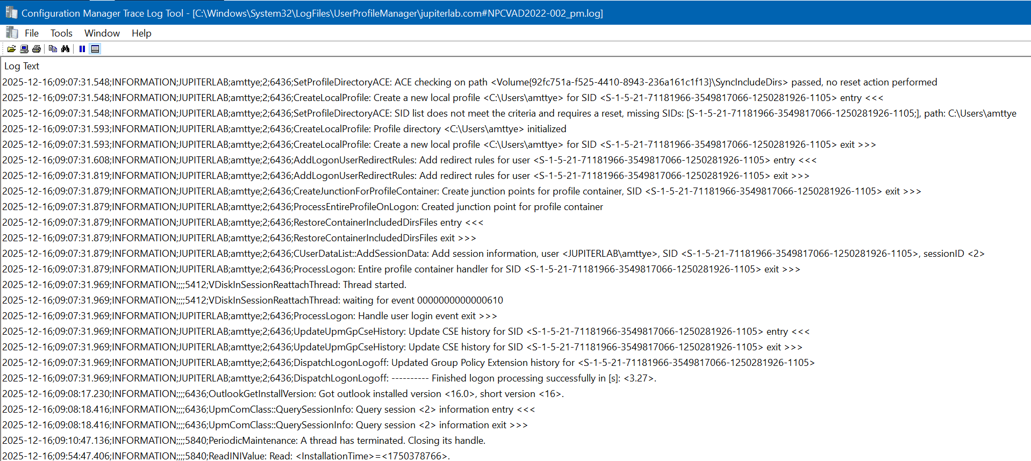Click the Print toolbar icon
The height and width of the screenshot is (461, 1031).
(37, 49)
